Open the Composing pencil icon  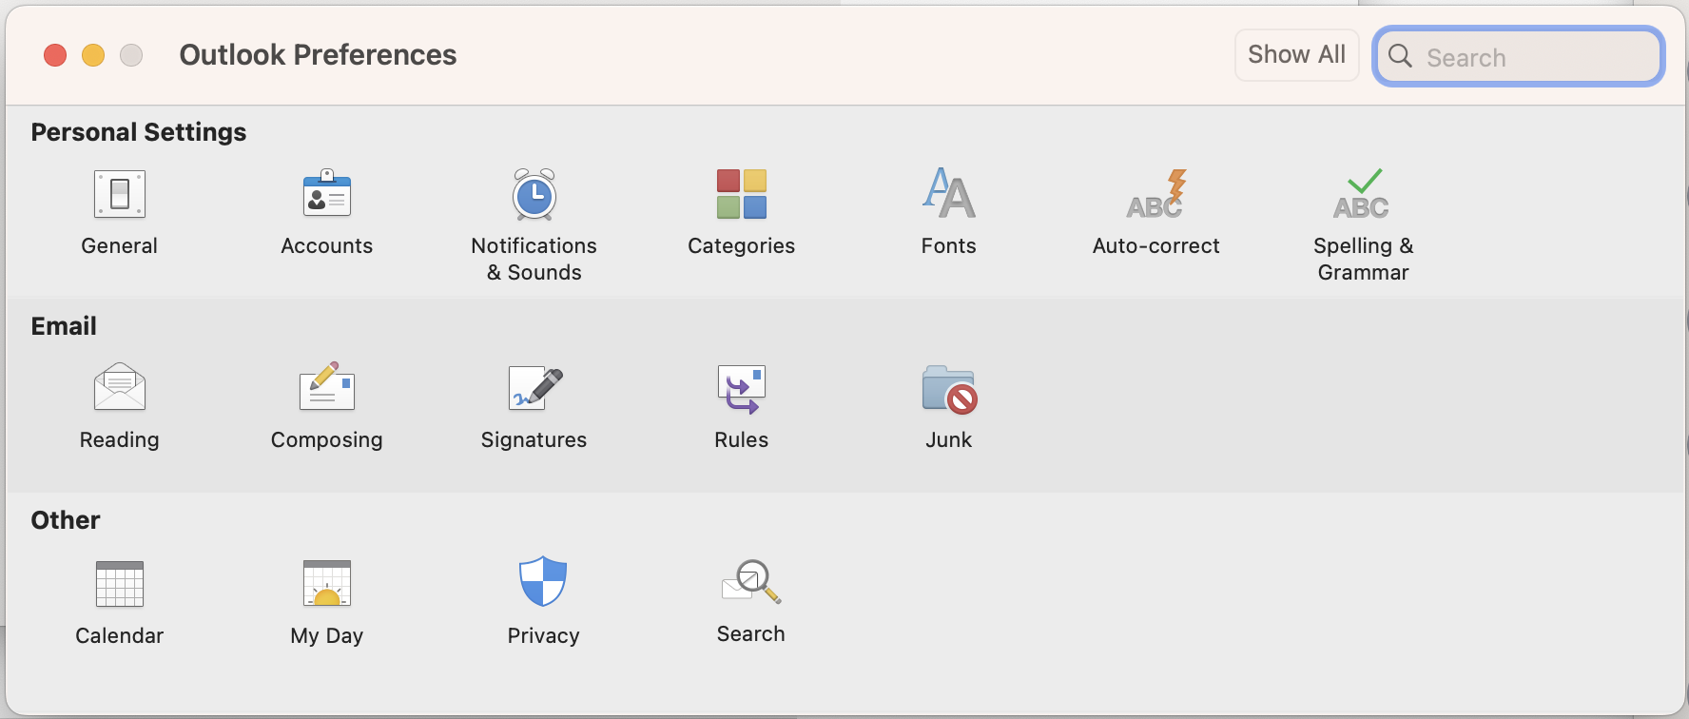pos(327,386)
